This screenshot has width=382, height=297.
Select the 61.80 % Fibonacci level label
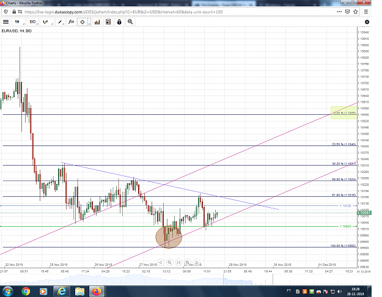tap(343, 195)
